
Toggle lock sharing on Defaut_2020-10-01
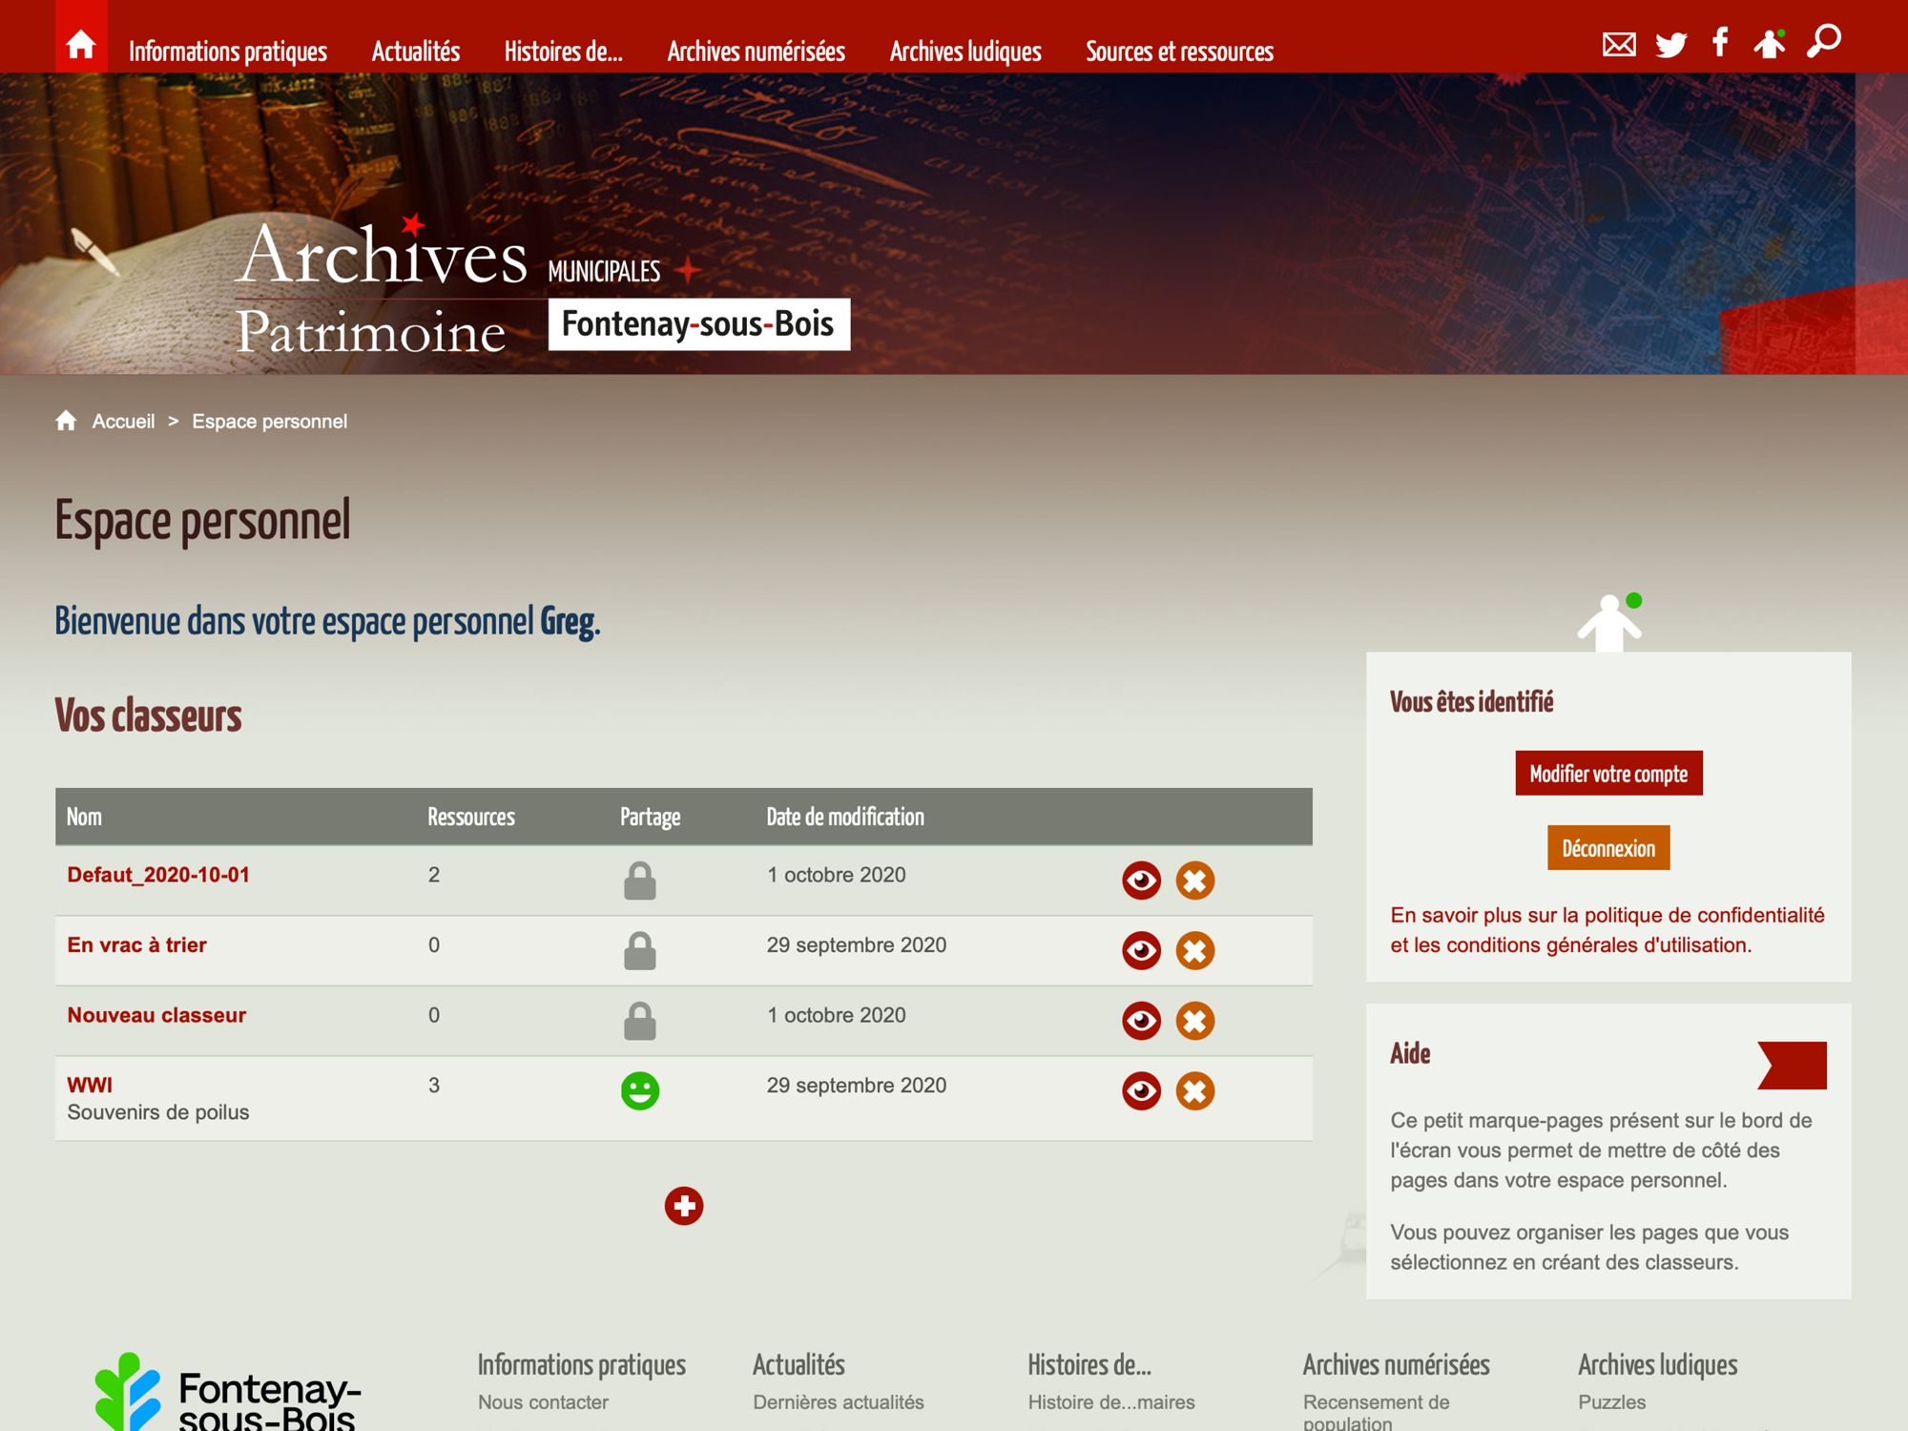(x=639, y=881)
